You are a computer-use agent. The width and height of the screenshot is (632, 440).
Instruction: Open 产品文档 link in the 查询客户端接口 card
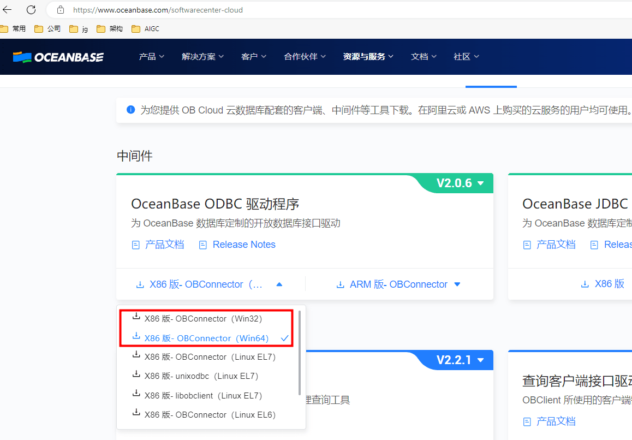tap(556, 421)
